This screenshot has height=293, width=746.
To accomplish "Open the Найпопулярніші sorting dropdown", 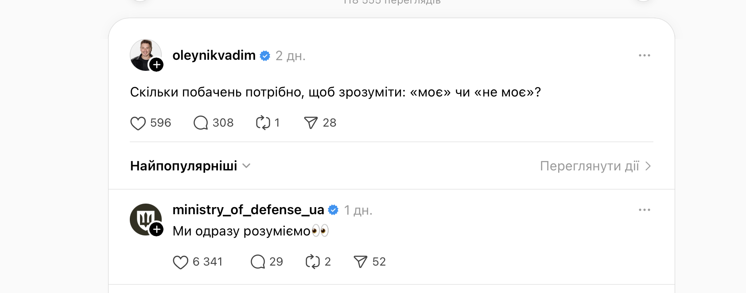I will [x=190, y=166].
